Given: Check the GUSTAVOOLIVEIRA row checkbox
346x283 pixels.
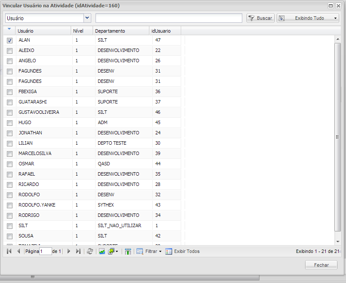Looking at the screenshot, I should tap(9, 113).
